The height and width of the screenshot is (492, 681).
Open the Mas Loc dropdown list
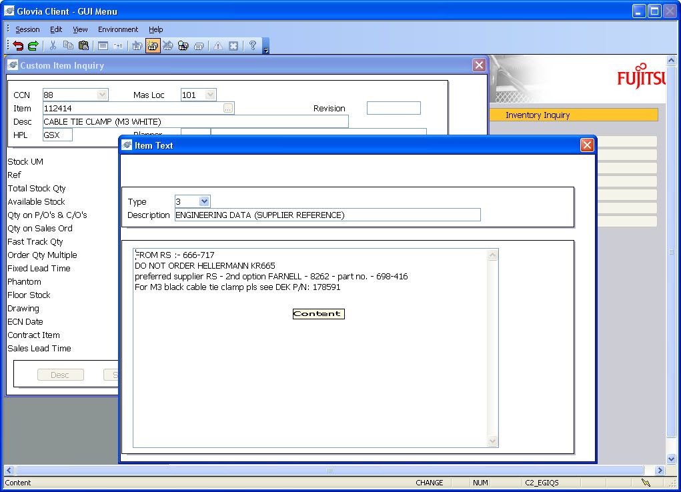[x=210, y=95]
